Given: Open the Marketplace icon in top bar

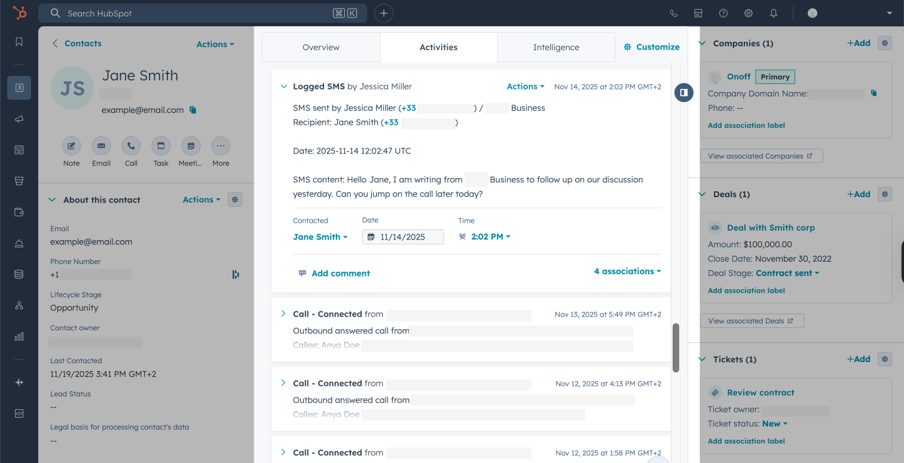Looking at the screenshot, I should tap(698, 13).
